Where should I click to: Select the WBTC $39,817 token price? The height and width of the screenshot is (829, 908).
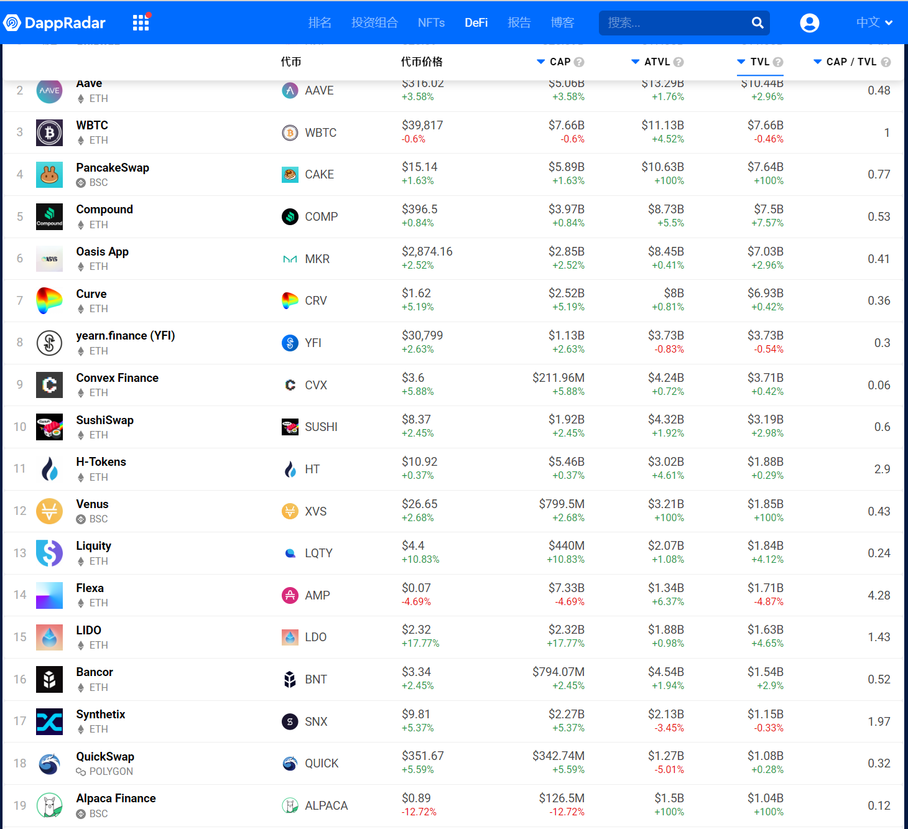[x=422, y=126]
